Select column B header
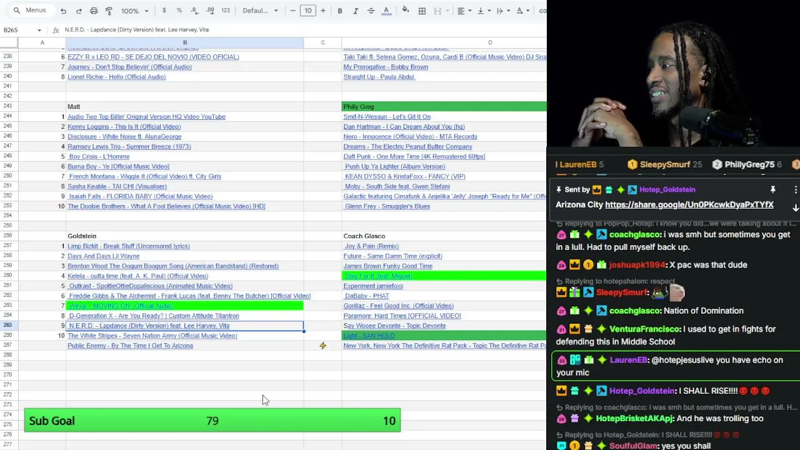The width and height of the screenshot is (800, 450). pos(185,42)
